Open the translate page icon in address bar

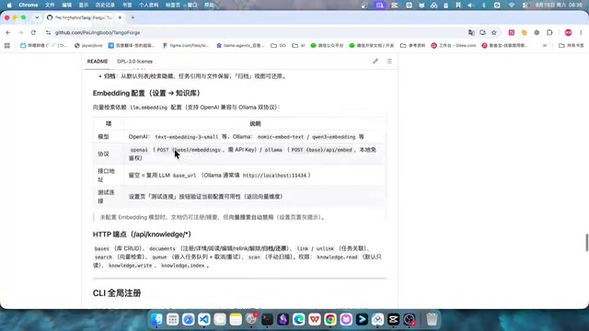[471, 33]
